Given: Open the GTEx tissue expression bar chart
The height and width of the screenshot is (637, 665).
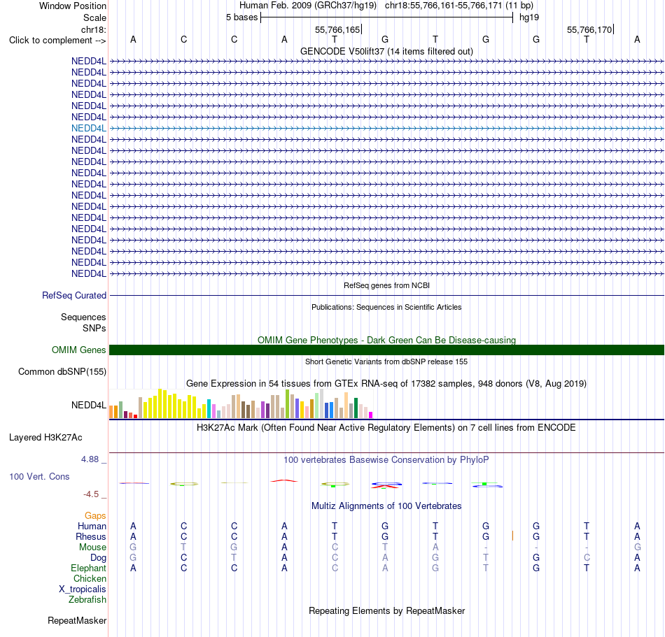Looking at the screenshot, I should coord(241,403).
